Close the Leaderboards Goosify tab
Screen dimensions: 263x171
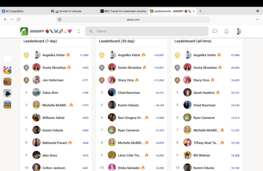point(194,11)
